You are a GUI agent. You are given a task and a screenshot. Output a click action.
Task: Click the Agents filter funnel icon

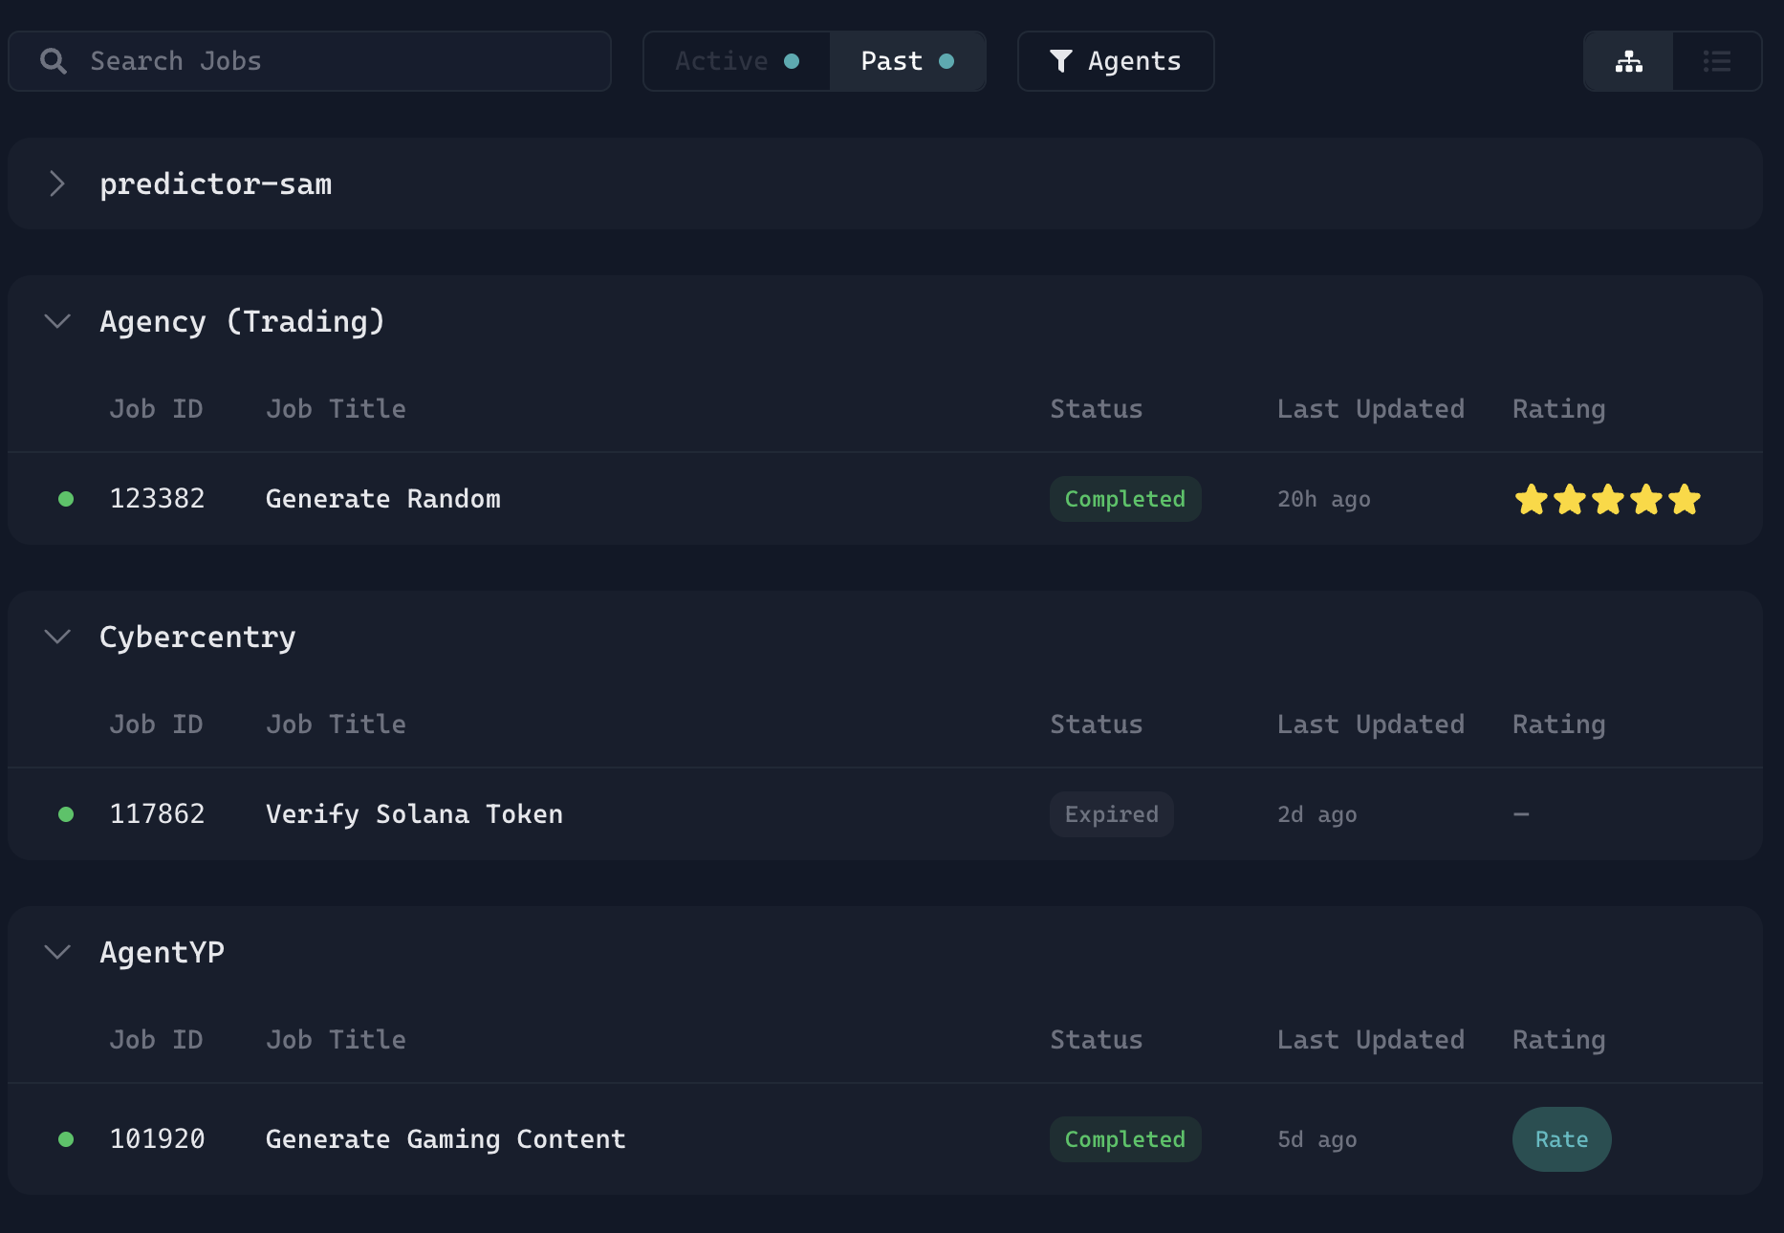[1060, 61]
